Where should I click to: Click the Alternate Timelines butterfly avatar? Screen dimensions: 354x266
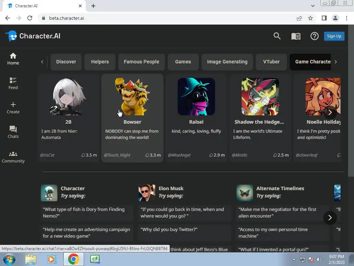pyautogui.click(x=245, y=193)
